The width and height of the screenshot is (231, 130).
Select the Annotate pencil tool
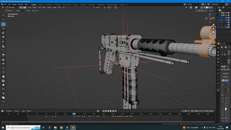pos(3,42)
